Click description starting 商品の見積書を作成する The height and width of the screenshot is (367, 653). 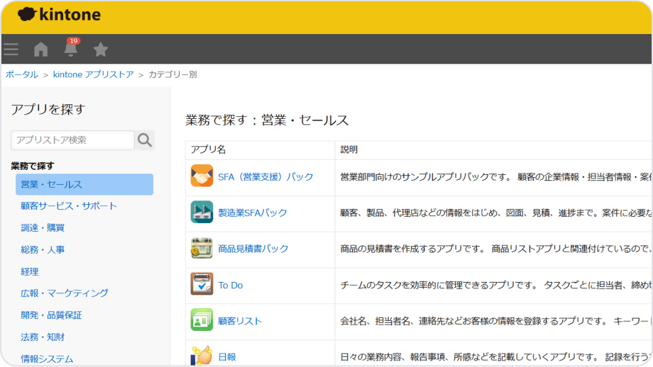[x=495, y=249]
